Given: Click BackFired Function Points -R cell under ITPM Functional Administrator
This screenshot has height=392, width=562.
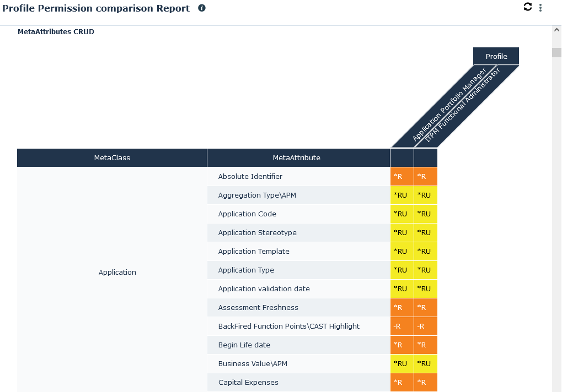Looking at the screenshot, I should (x=425, y=326).
